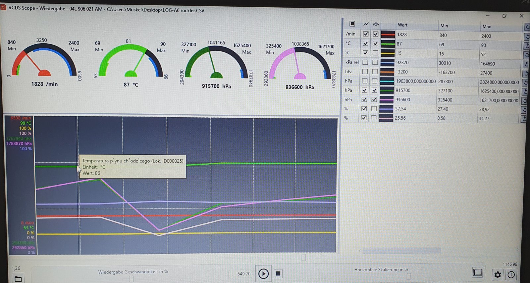Viewport: 530px width, 283px height.
Task: Click the red color swatch for /min
Action: [x=388, y=34]
